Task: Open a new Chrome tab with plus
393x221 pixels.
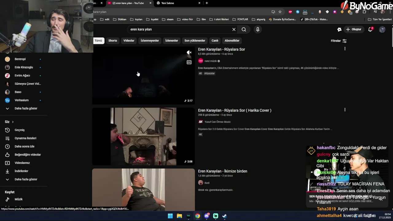Action: pos(207,3)
